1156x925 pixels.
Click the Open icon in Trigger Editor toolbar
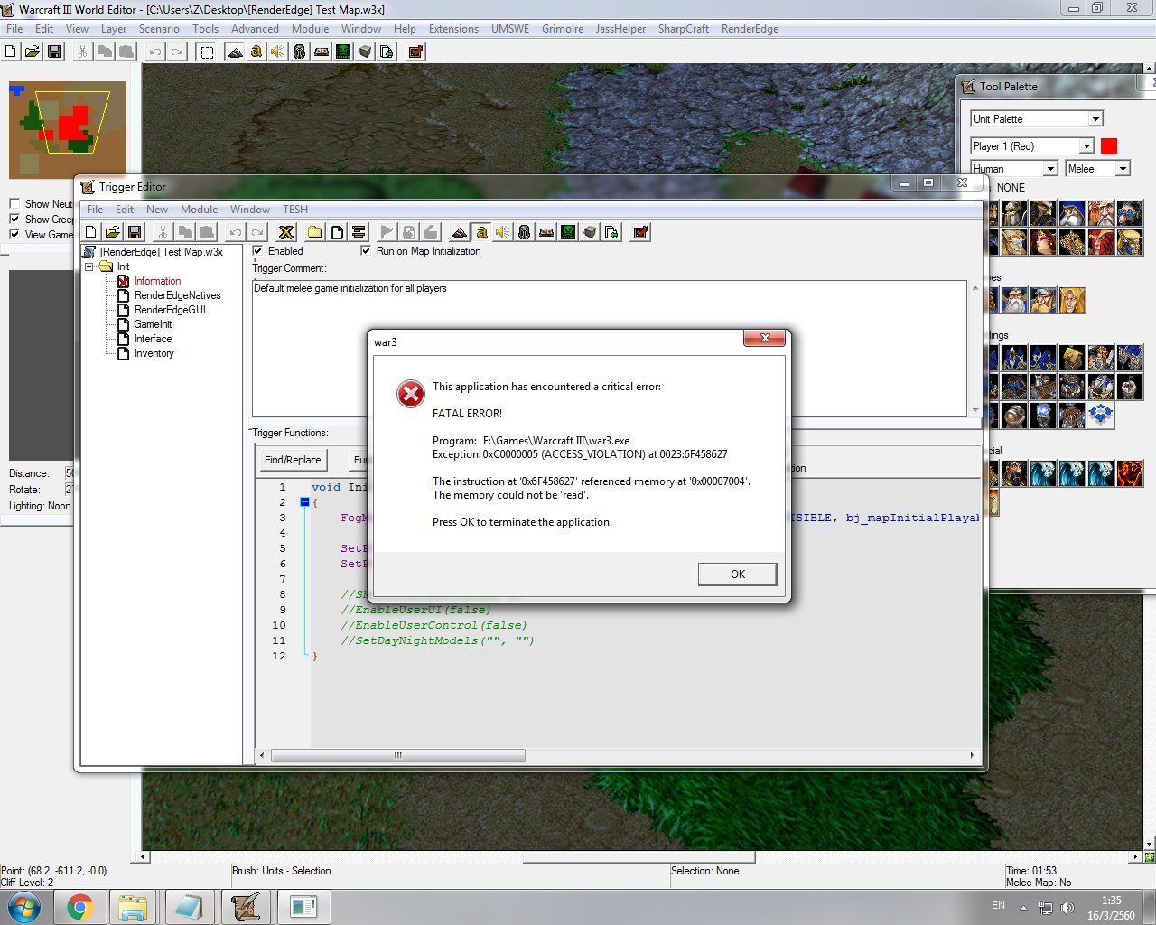pos(112,232)
